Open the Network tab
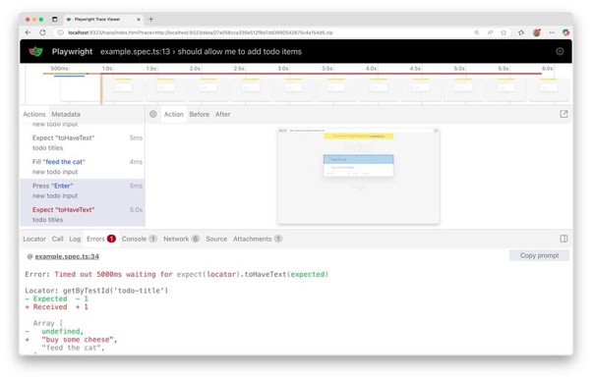The width and height of the screenshot is (592, 380). (x=181, y=239)
